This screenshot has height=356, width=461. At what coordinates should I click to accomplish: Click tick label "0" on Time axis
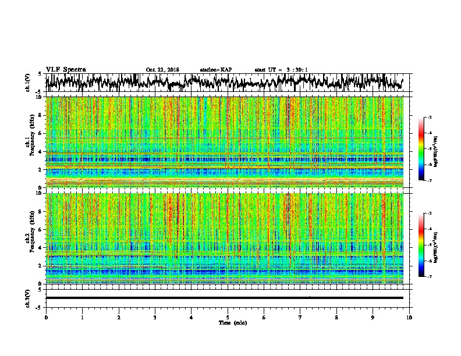(x=46, y=318)
